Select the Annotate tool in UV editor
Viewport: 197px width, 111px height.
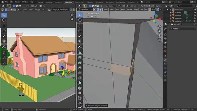point(4,47)
